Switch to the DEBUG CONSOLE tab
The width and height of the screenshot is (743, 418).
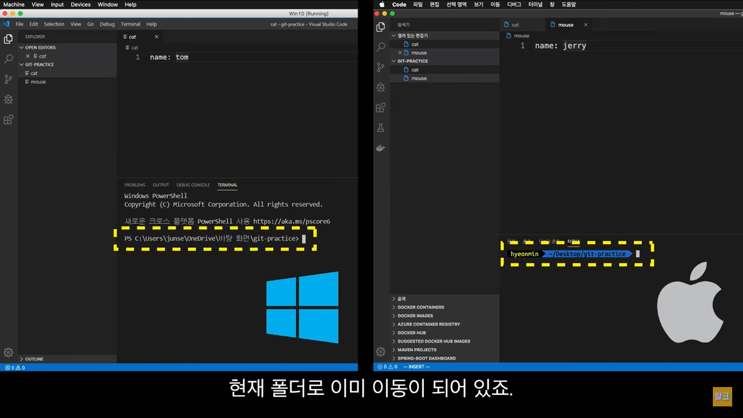193,185
